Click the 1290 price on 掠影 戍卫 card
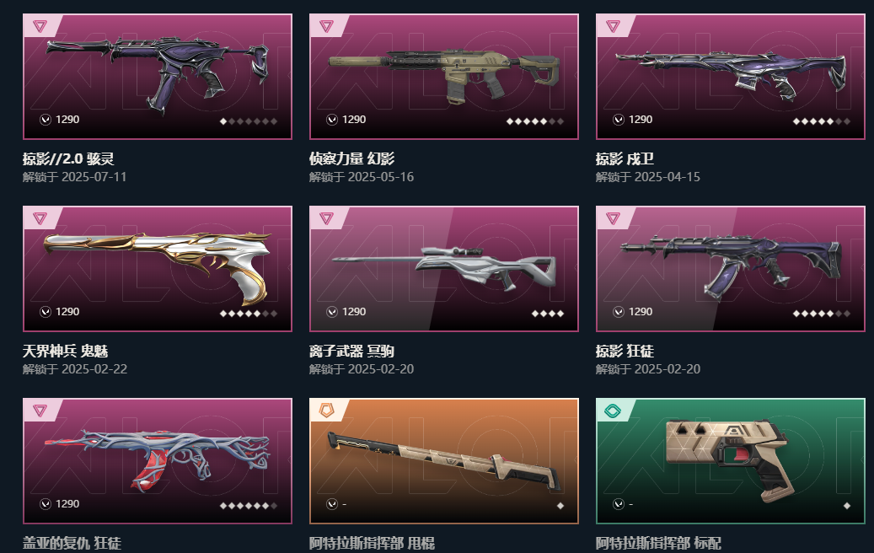The image size is (874, 553). (641, 120)
